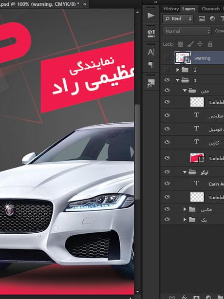Screen dimensions: 224x299
Task: Open the Character panel icon
Action: [x=151, y=52]
